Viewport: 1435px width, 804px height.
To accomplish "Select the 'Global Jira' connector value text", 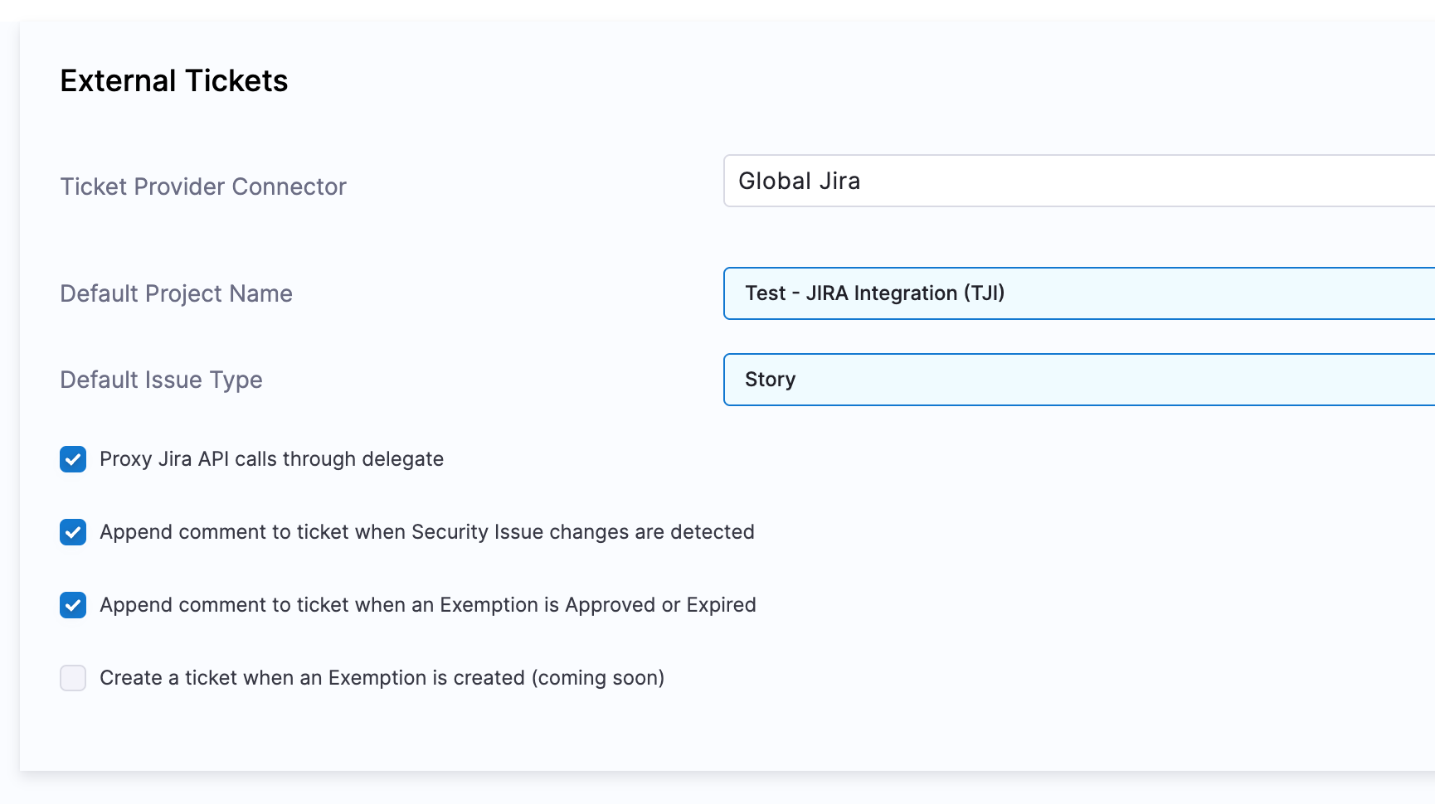I will pyautogui.click(x=799, y=181).
